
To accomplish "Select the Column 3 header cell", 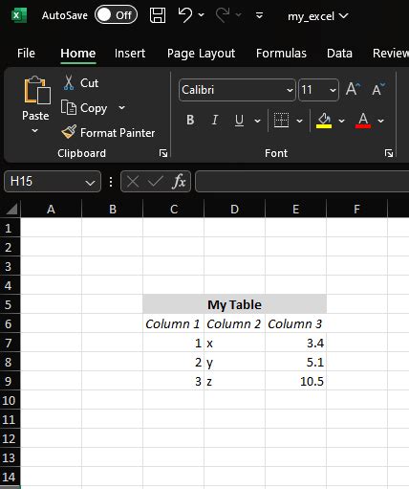I will click(x=295, y=323).
